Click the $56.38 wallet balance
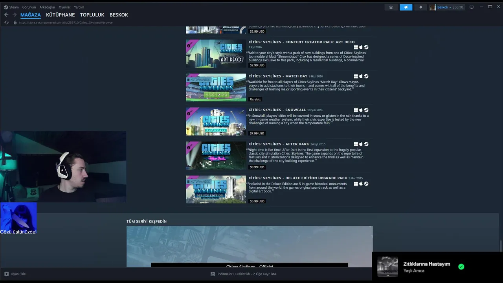The width and height of the screenshot is (503, 283). coord(458,7)
